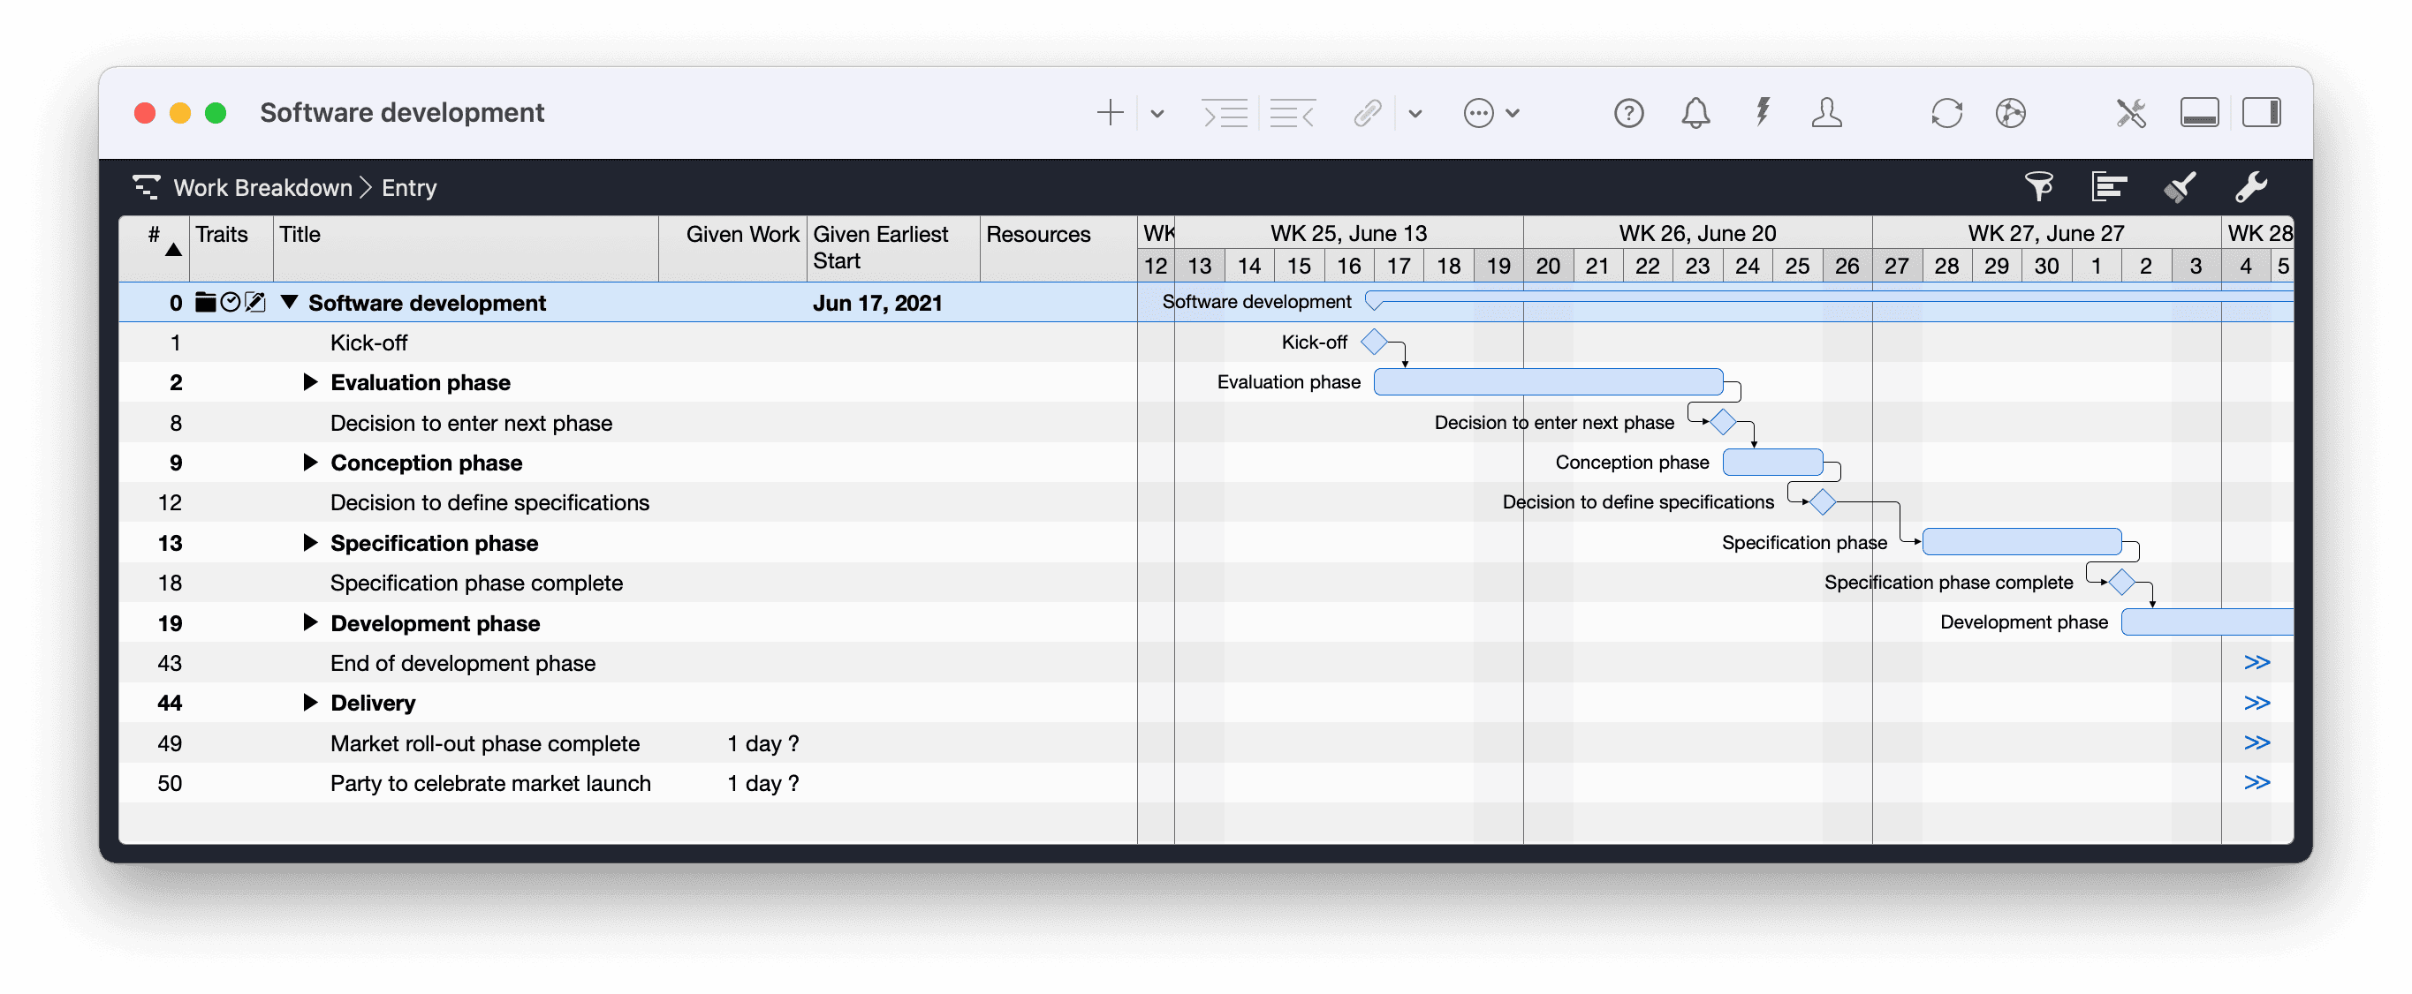Toggle the outline grouping icon
The width and height of the screenshot is (2412, 994).
(2110, 186)
